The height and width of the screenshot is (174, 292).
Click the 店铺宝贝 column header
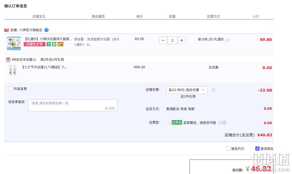pyautogui.click(x=39, y=17)
